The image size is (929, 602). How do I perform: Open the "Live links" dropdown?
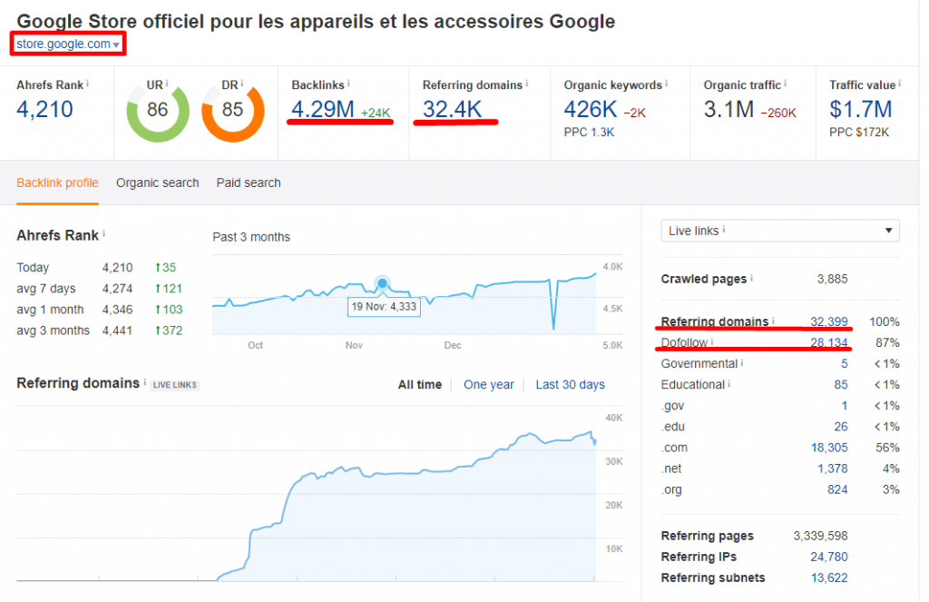(779, 231)
